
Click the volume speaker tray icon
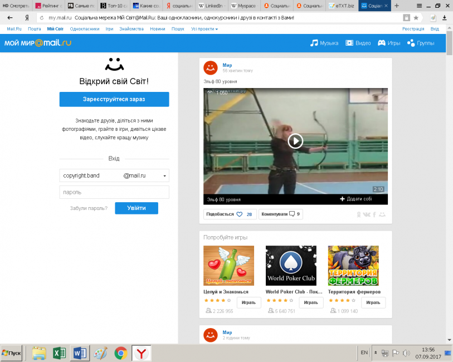(406, 353)
